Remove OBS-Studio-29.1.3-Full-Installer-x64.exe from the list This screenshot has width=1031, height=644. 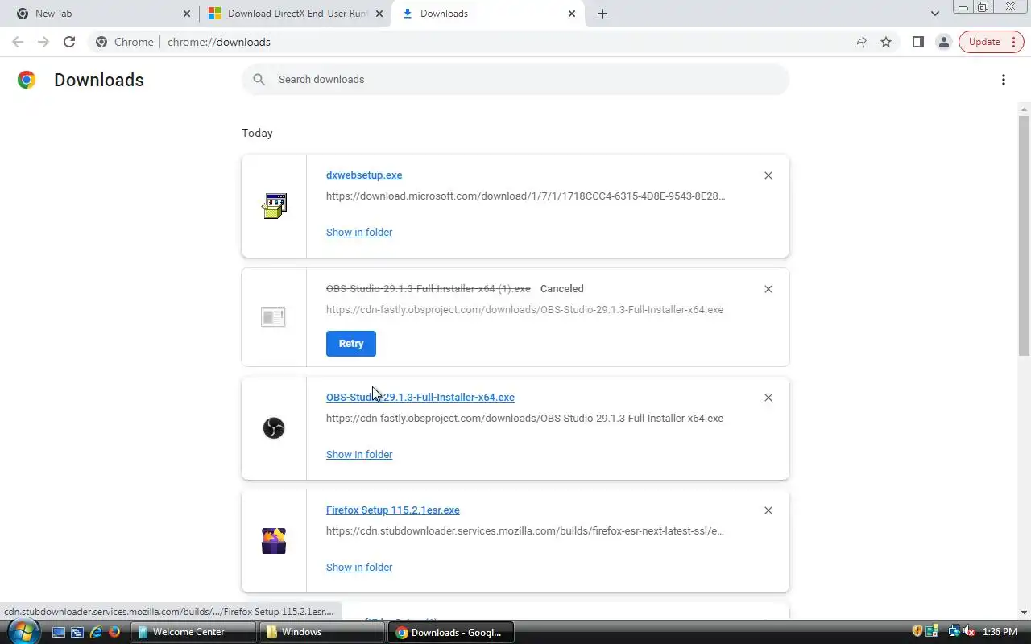coord(768,398)
